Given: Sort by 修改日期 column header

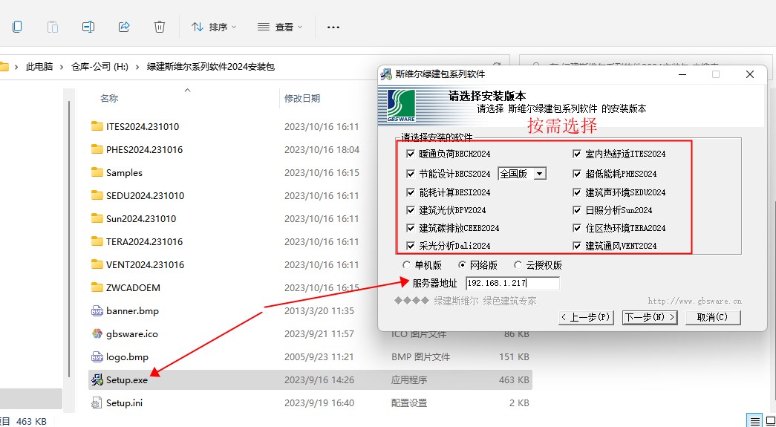Looking at the screenshot, I should (x=302, y=99).
